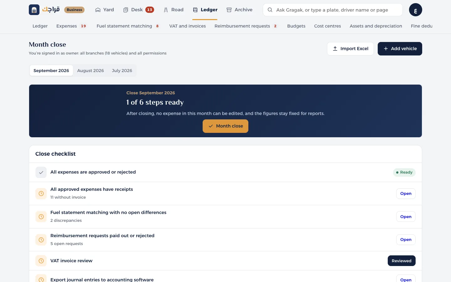Switch to July 2026
The image size is (451, 282).
click(x=122, y=70)
